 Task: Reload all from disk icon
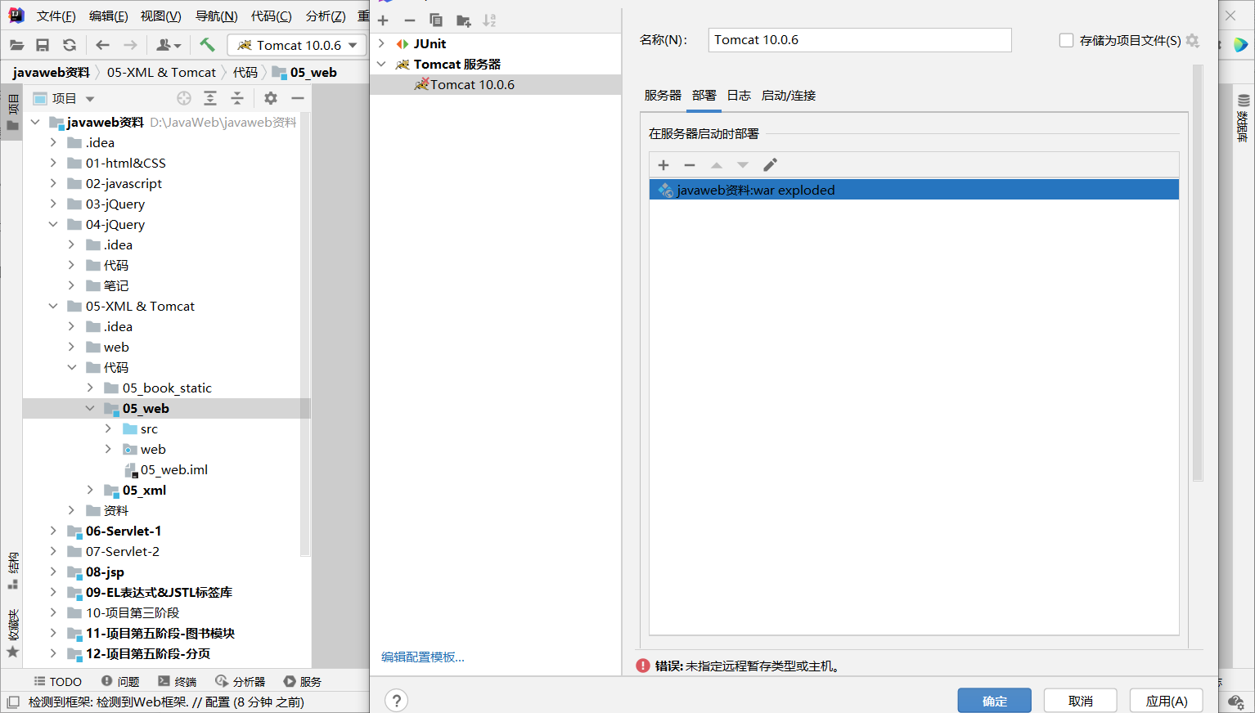(70, 45)
